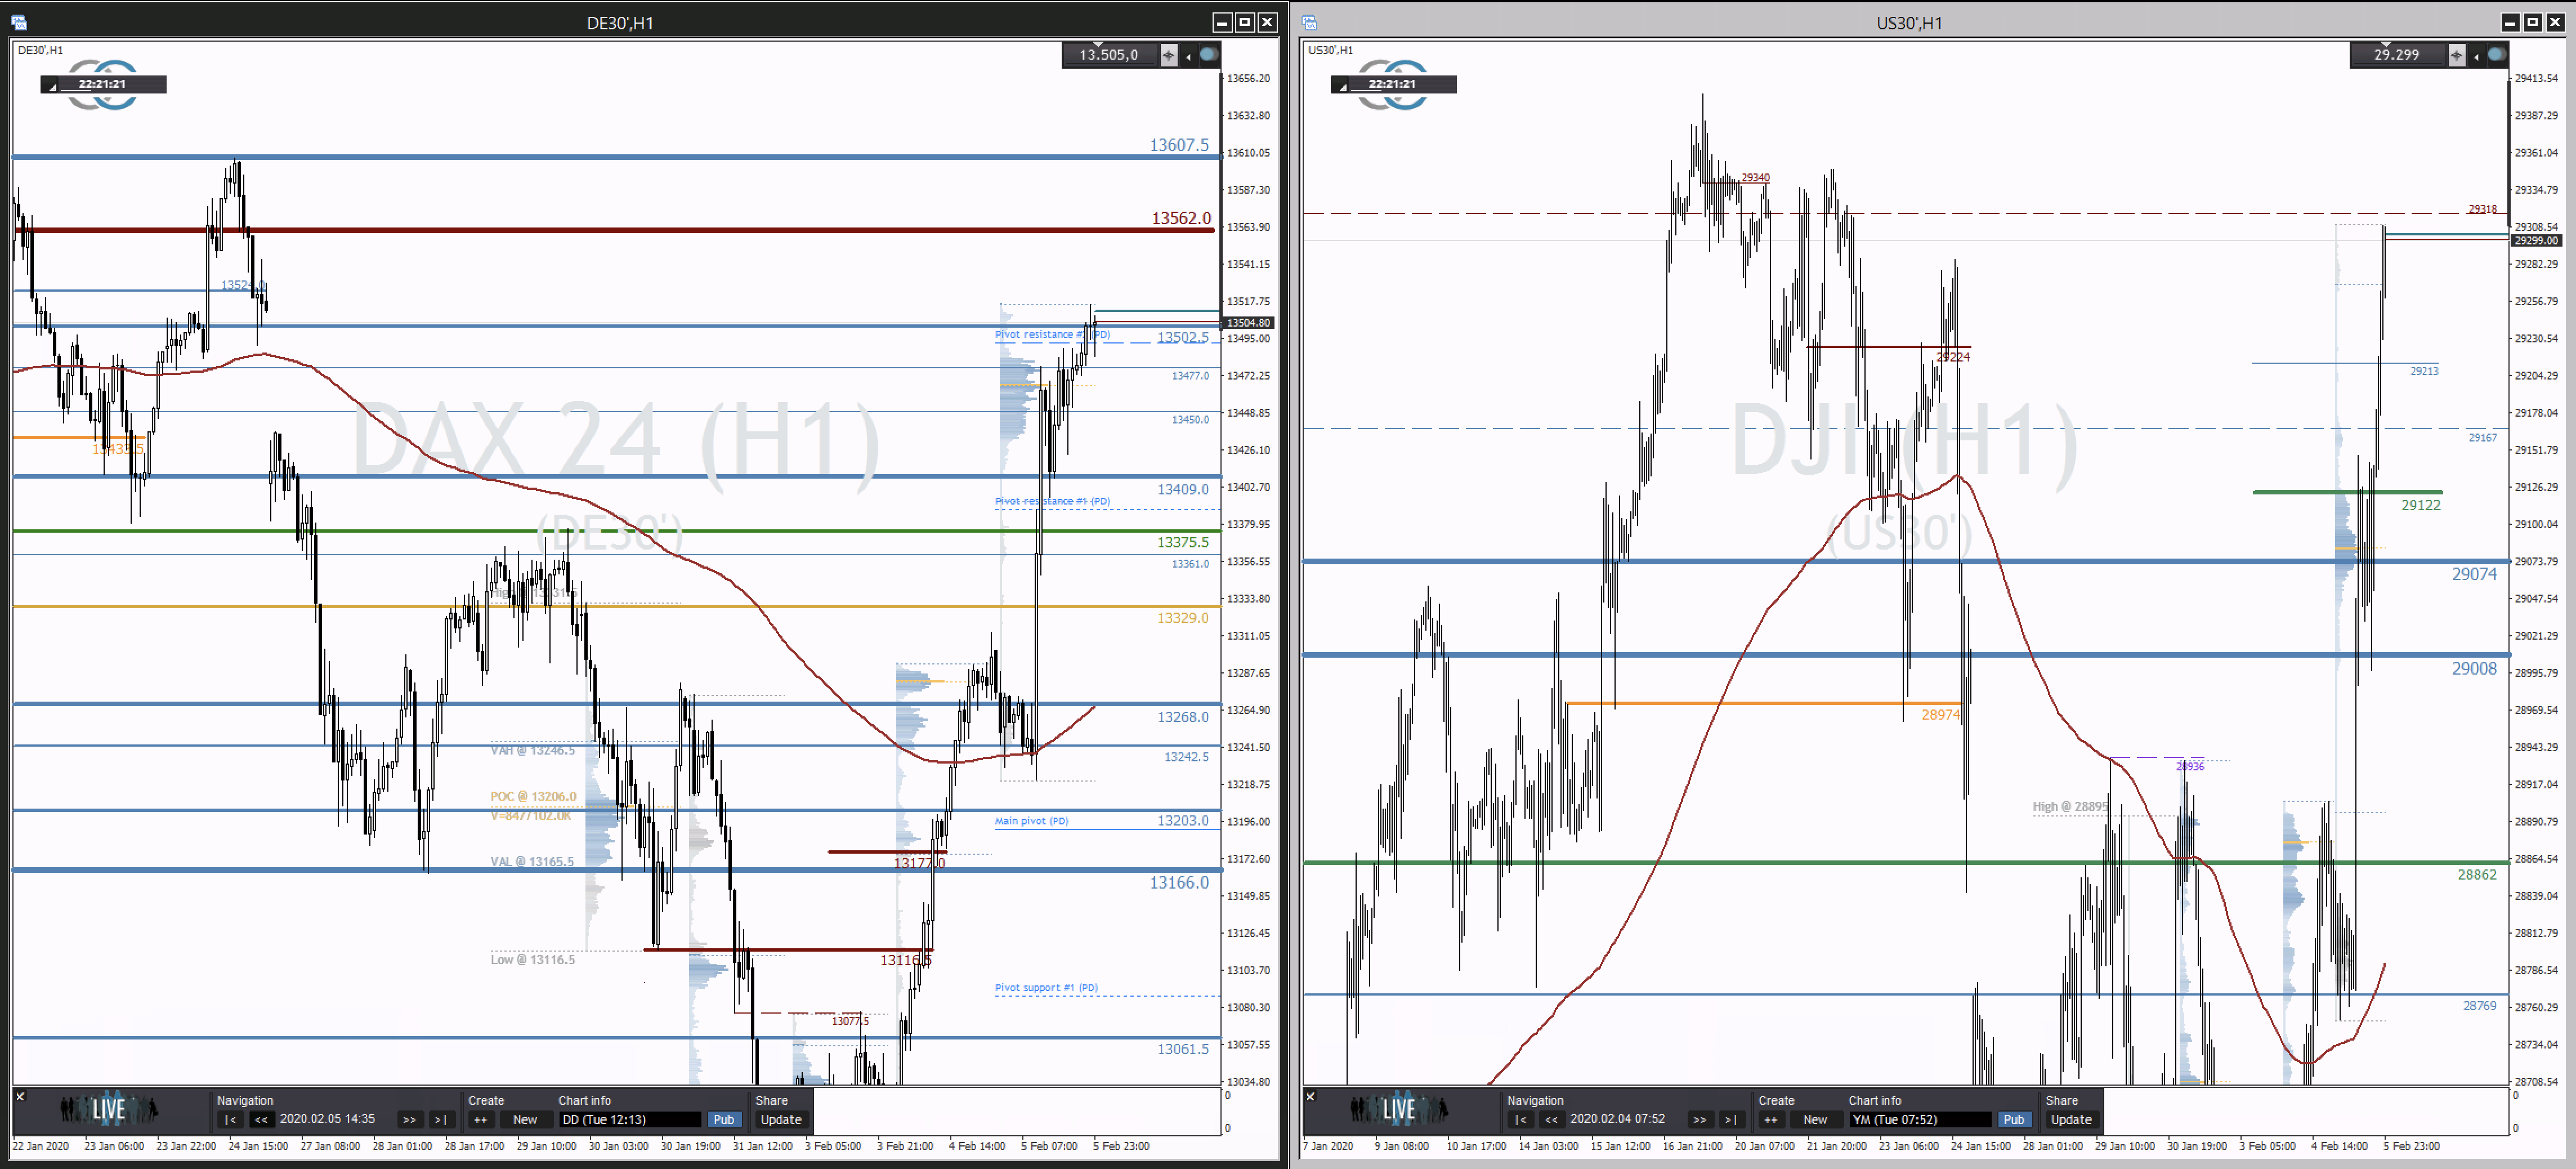Go to first chart in DE30 navigation
This screenshot has width=2576, height=1169.
click(x=230, y=1120)
